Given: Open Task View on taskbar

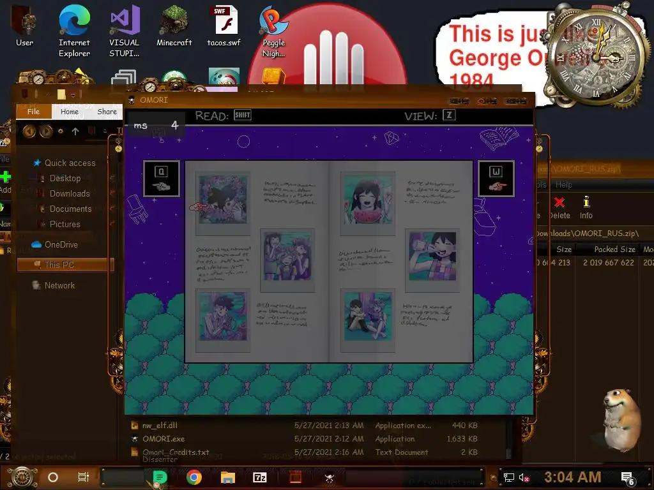Looking at the screenshot, I should [84, 477].
